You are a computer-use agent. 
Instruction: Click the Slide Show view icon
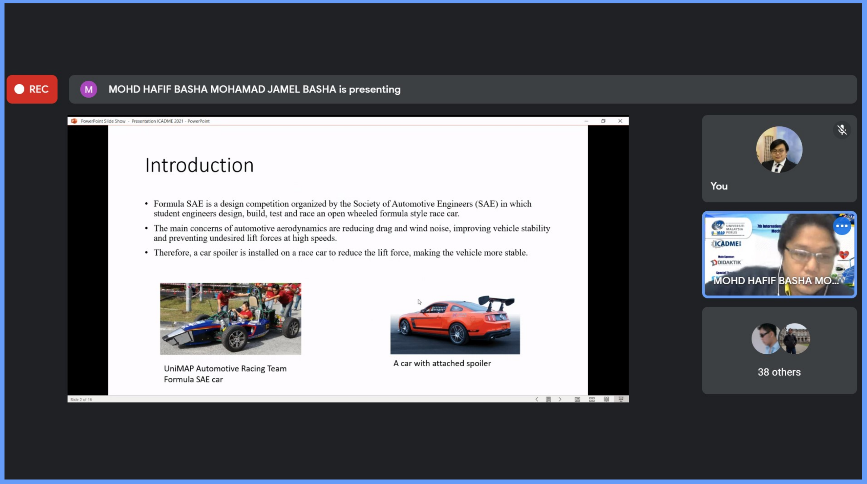(x=621, y=399)
